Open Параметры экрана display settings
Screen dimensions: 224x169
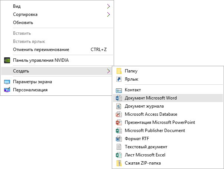[x=32, y=82]
